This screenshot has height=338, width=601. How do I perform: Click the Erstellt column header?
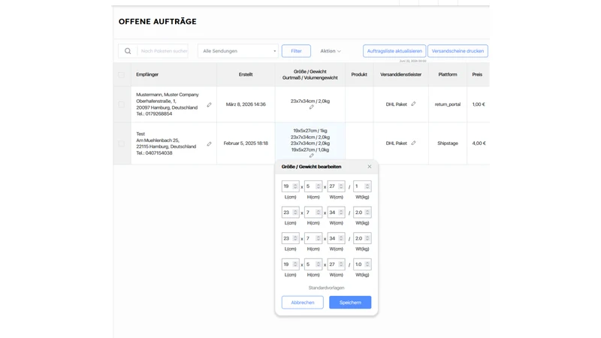[x=246, y=74]
